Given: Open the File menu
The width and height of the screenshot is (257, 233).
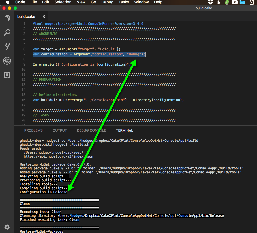Looking at the screenshot, I should [34, 2].
